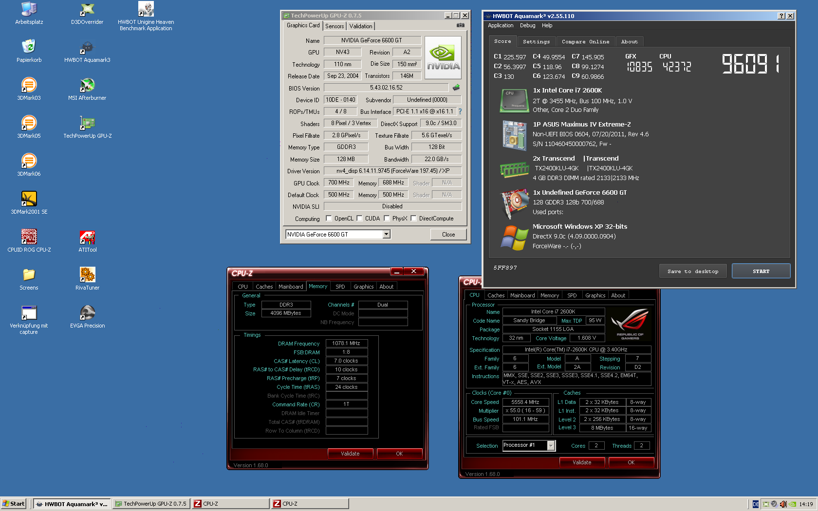818x511 pixels.
Task: Click the DRAM Frequency value 1078.1 MHz
Action: point(346,344)
